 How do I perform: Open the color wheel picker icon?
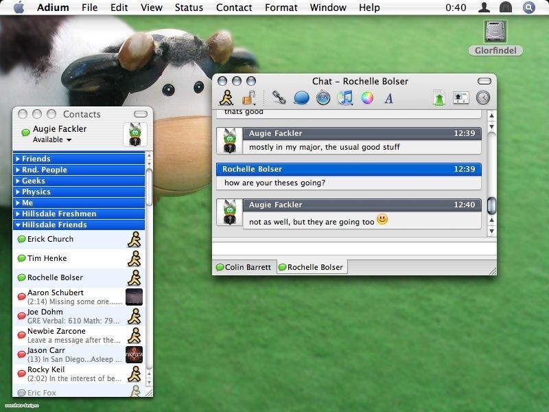[367, 98]
